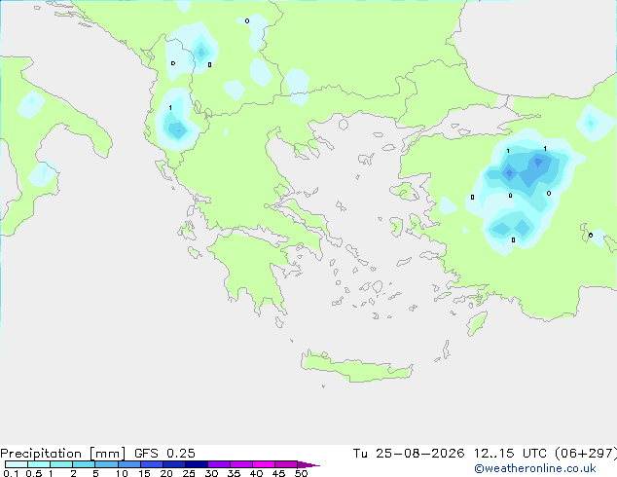Click the island of Rhodes on the map
The height and width of the screenshot is (477, 617).
click(477, 323)
